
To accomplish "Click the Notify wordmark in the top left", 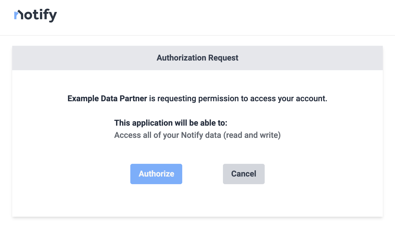I will [x=35, y=15].
